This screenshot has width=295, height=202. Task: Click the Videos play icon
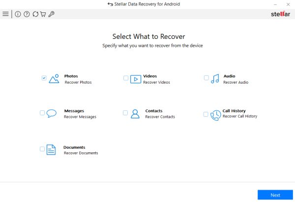tap(135, 79)
